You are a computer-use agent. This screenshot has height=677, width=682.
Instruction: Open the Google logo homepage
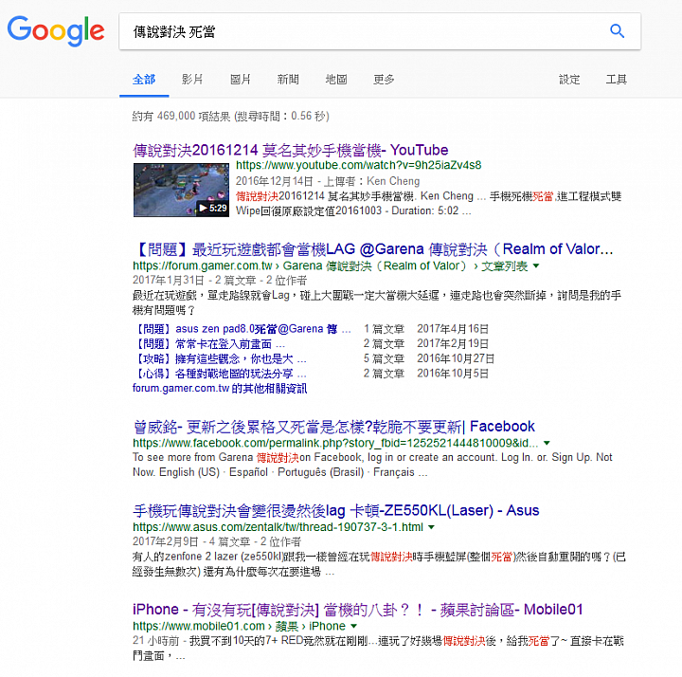(56, 31)
